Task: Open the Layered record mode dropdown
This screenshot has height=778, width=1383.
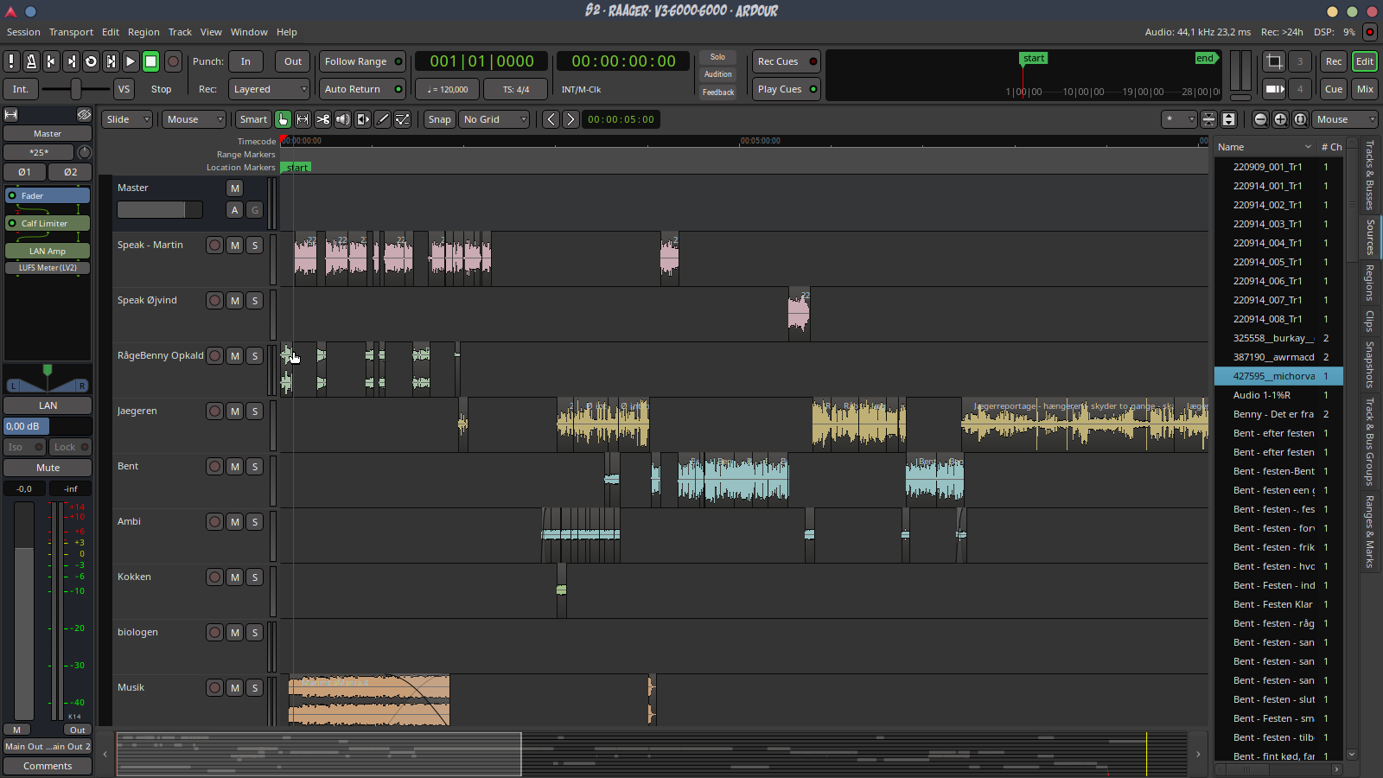Action: [x=270, y=89]
